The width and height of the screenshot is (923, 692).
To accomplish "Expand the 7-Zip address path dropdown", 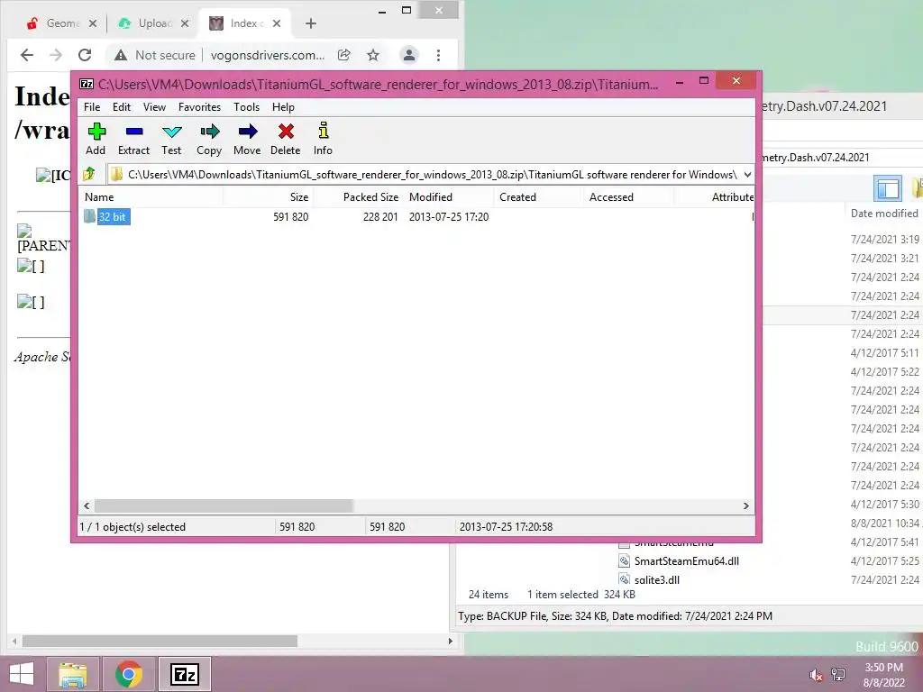I will coord(747,175).
